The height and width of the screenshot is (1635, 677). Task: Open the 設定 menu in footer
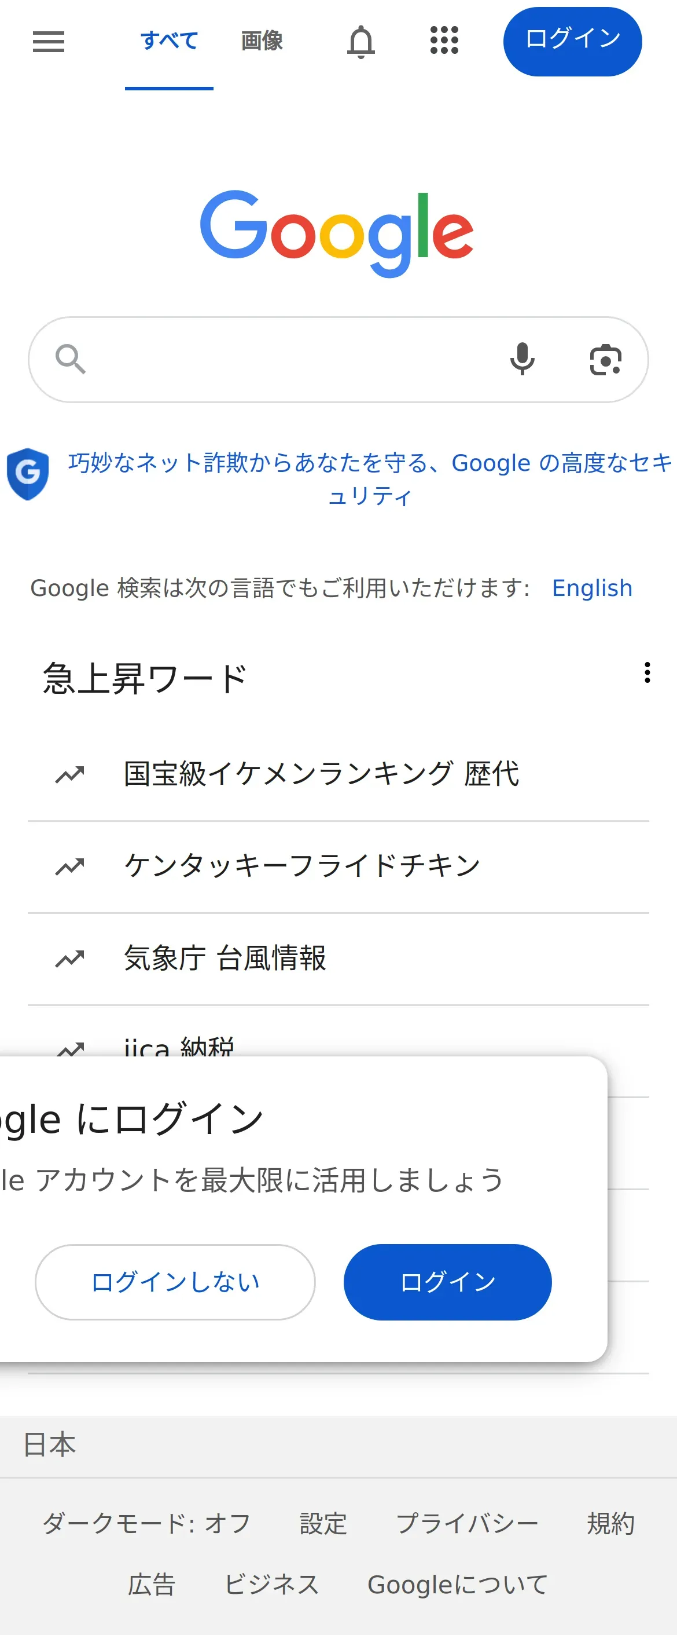click(323, 1523)
